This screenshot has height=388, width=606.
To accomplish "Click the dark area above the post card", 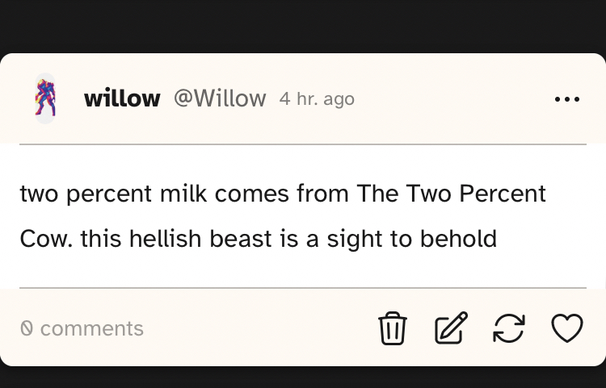I will pos(303,26).
